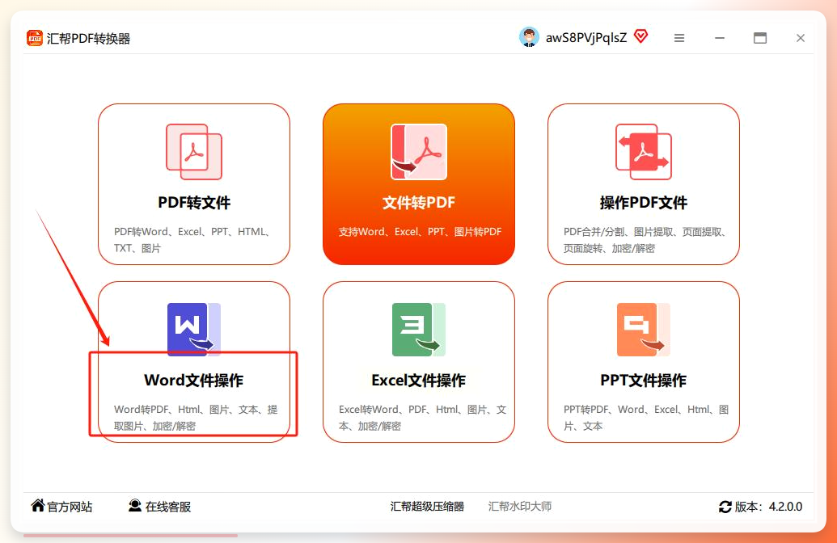The height and width of the screenshot is (543, 837).
Task: Click the refresh icon beside 版本
Action: [725, 507]
